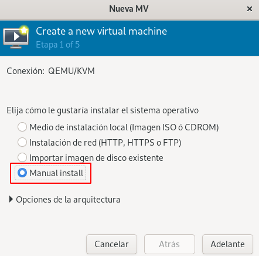This screenshot has width=259, height=256.
Task: Click the QEMU/KVM connection value
Action: click(71, 71)
